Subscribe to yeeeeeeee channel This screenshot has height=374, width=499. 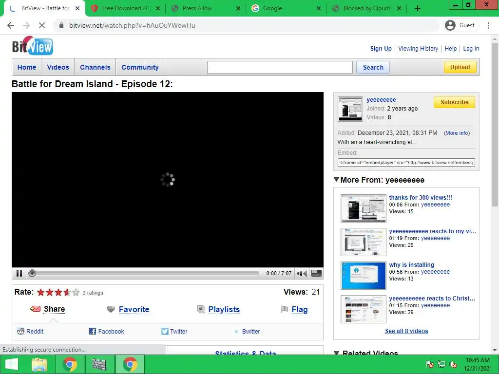(x=454, y=102)
